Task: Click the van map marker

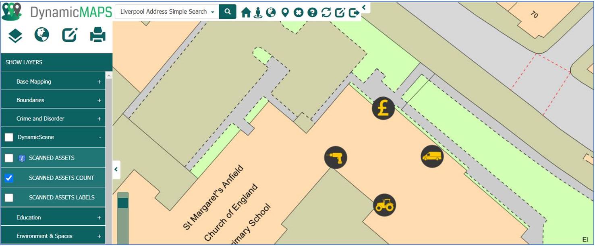Action: coord(432,156)
